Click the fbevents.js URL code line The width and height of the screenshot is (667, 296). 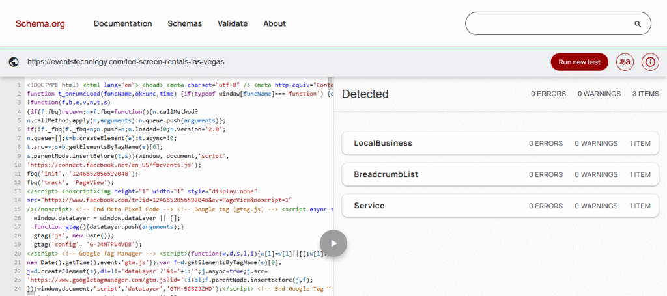114,165
